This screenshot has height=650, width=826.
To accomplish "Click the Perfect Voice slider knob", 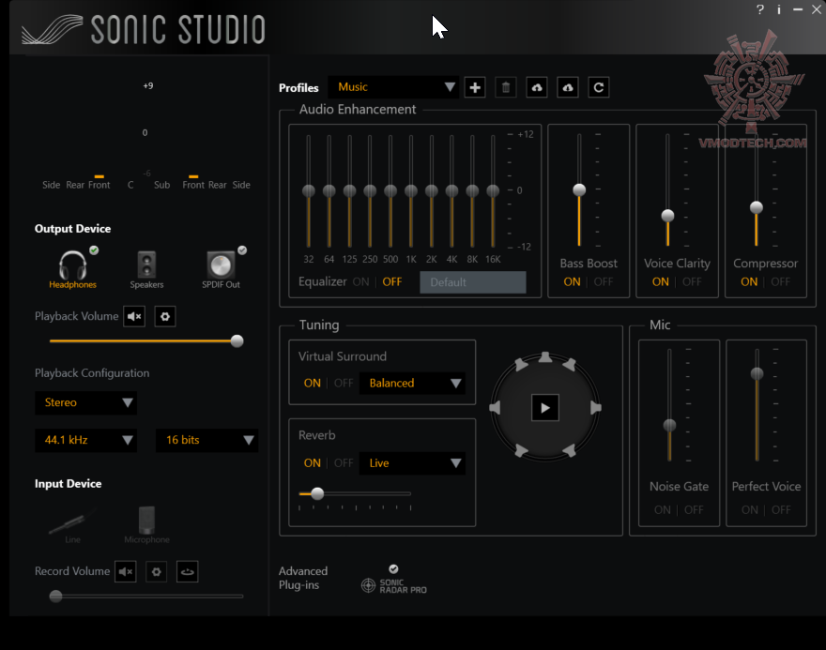I will (x=757, y=373).
